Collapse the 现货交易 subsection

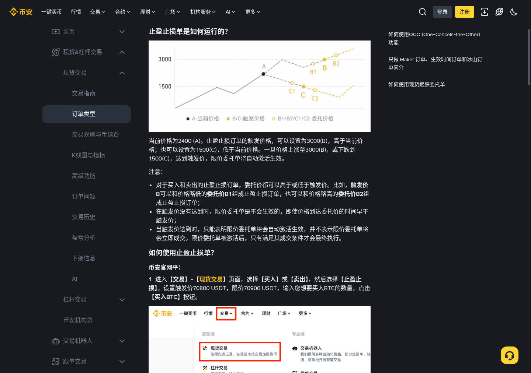pyautogui.click(x=122, y=73)
